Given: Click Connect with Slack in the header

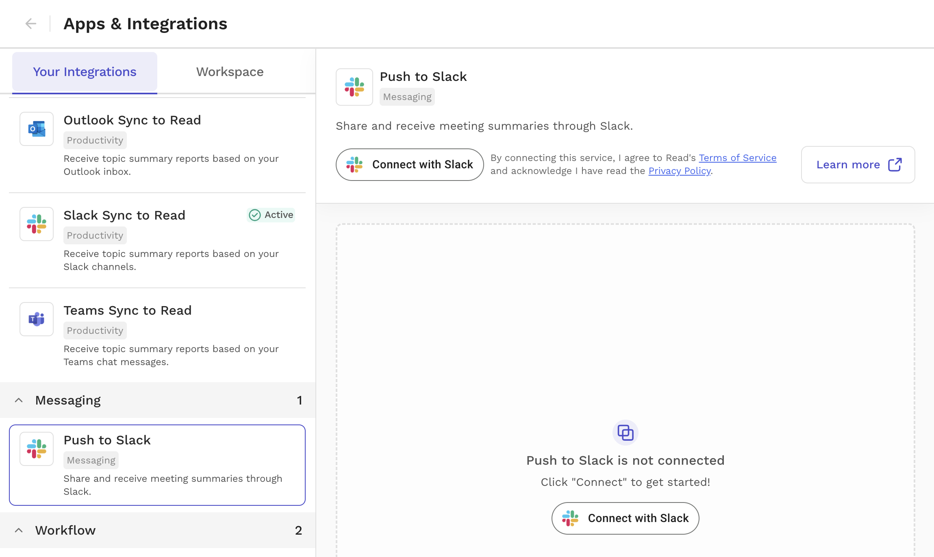Looking at the screenshot, I should click(x=409, y=164).
